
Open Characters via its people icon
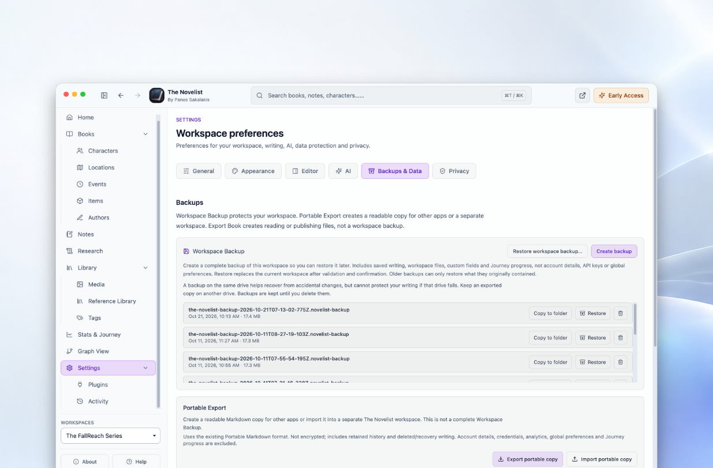tap(80, 151)
